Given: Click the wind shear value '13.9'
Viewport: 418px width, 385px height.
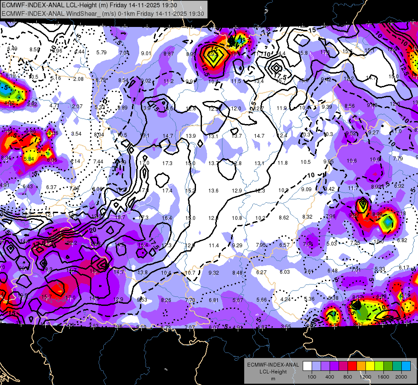Looking at the screenshot, I should tap(190, 136).
